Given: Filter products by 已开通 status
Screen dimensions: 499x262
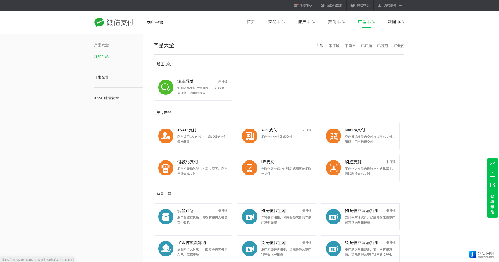Looking at the screenshot, I should pos(366,46).
